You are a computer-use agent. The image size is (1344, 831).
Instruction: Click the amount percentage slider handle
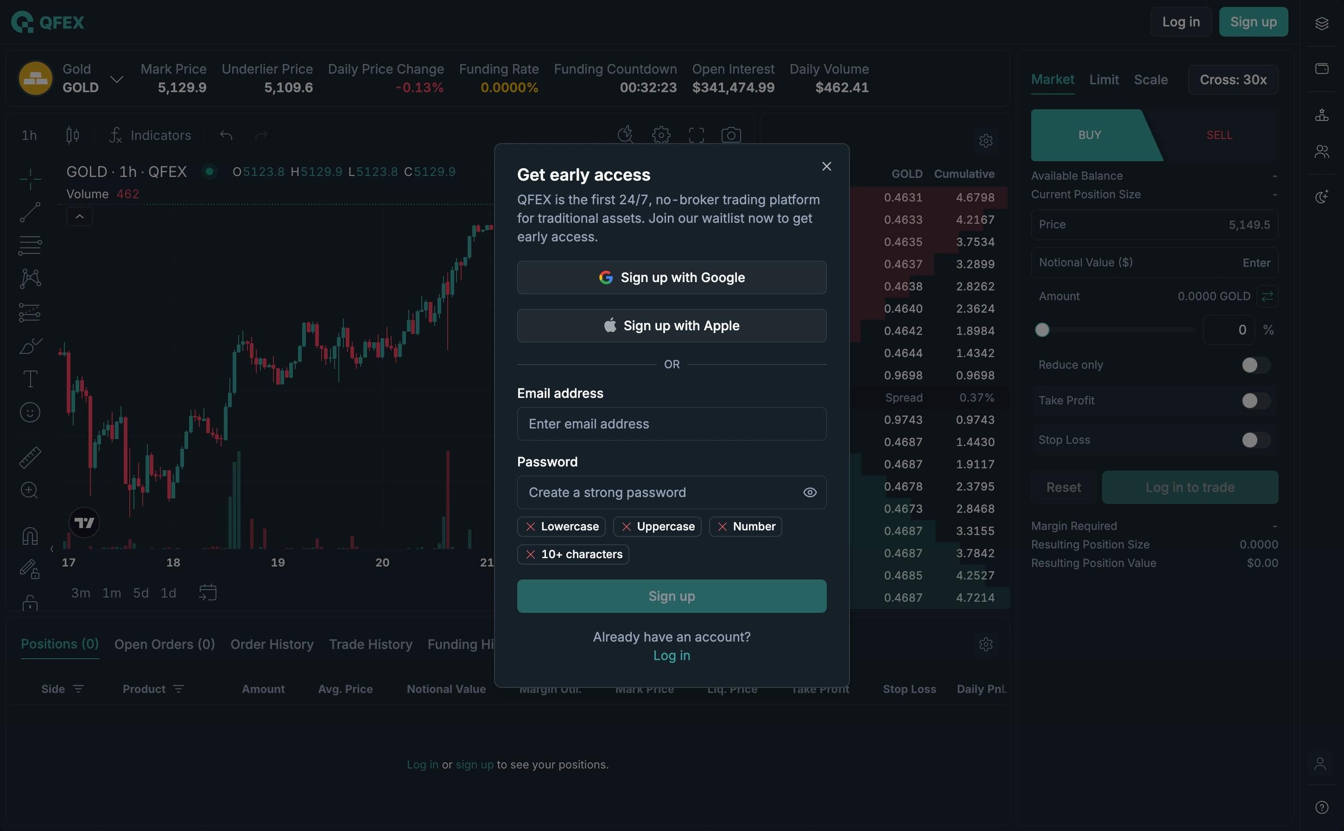1042,330
